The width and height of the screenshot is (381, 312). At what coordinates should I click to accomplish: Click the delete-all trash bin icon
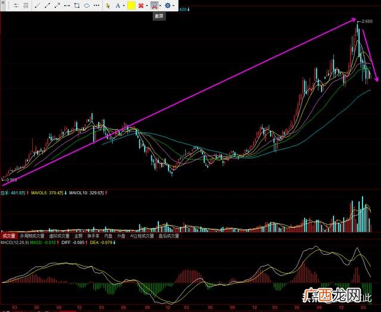coord(26,5)
